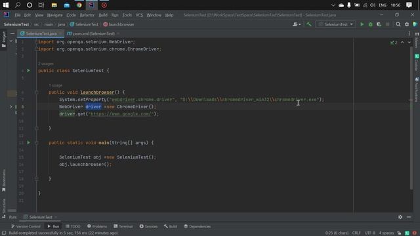Collapse the main method fold marker
Screen dimensions: 420x236
pos(37,143)
